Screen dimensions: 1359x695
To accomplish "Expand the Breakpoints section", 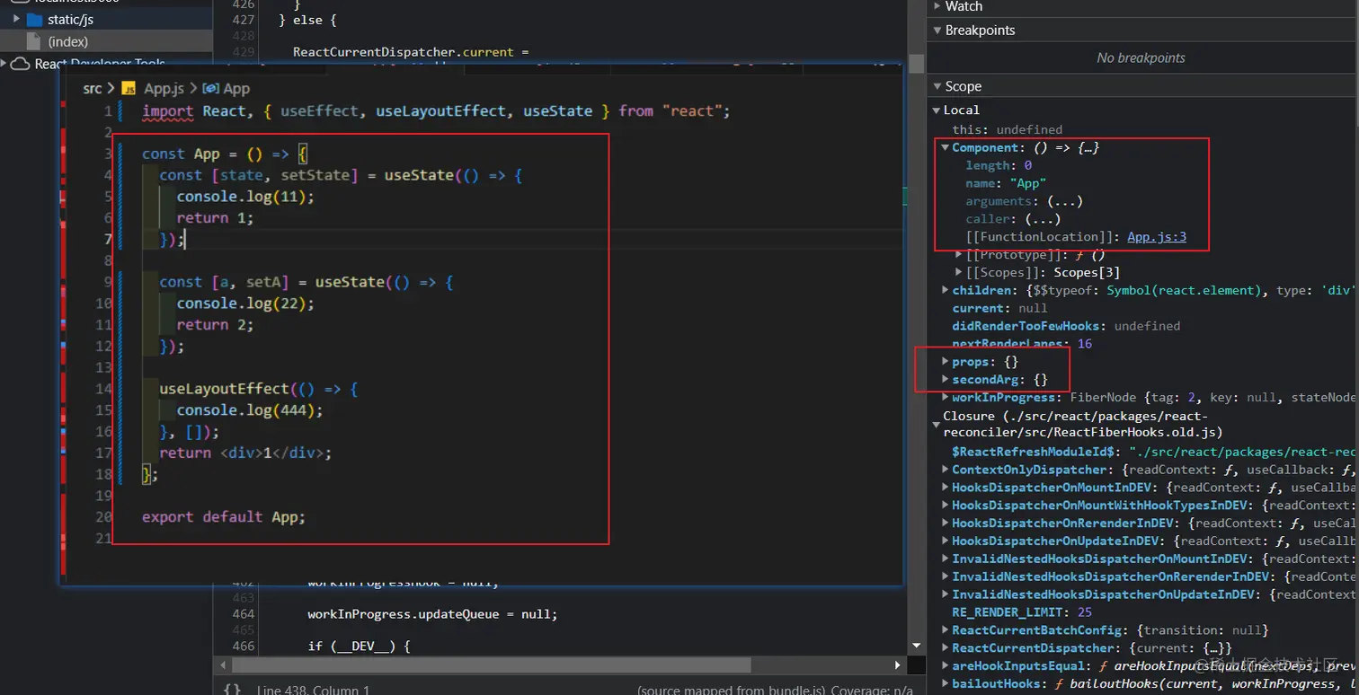I will point(937,30).
